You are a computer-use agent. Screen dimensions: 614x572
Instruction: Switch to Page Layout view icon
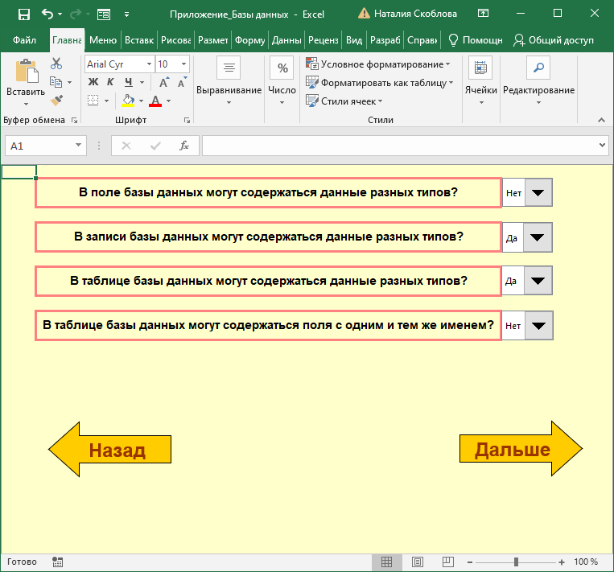[x=418, y=562]
